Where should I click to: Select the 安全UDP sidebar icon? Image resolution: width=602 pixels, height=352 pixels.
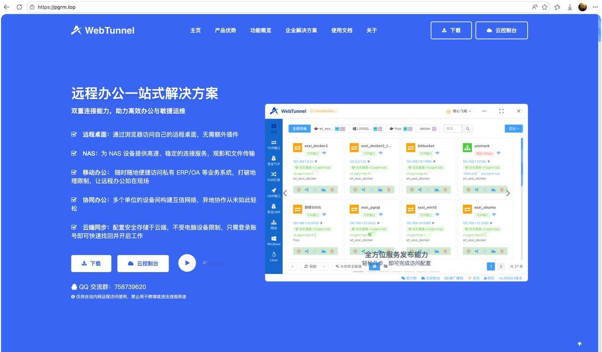tap(274, 209)
